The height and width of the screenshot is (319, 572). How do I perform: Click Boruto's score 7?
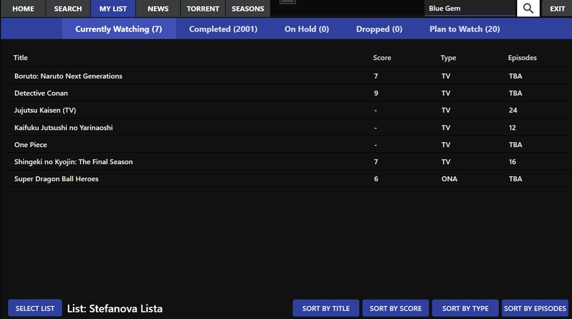click(x=376, y=76)
